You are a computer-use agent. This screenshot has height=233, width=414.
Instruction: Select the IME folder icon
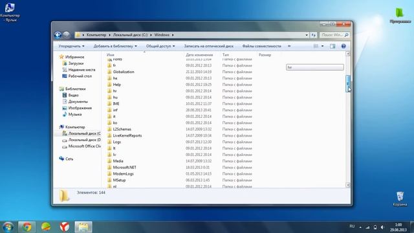tap(109, 104)
